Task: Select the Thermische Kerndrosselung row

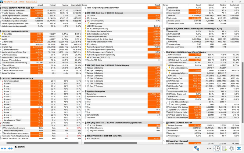Action: [x=41, y=128]
